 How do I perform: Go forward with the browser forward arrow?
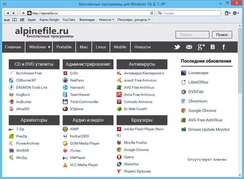click(14, 13)
